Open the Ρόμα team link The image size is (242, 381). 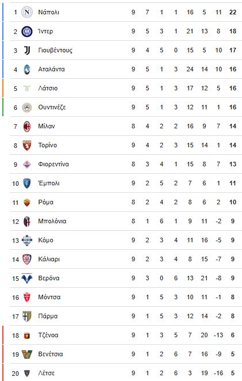coord(45,202)
